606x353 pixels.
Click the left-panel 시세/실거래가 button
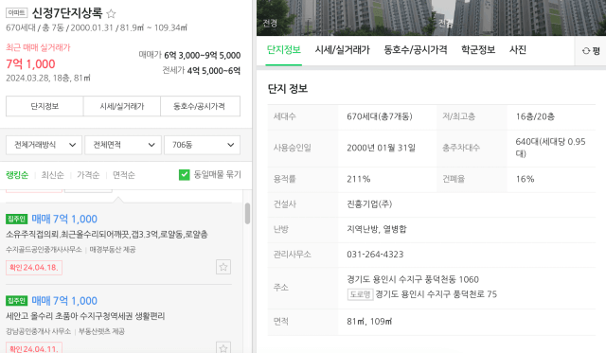(122, 106)
